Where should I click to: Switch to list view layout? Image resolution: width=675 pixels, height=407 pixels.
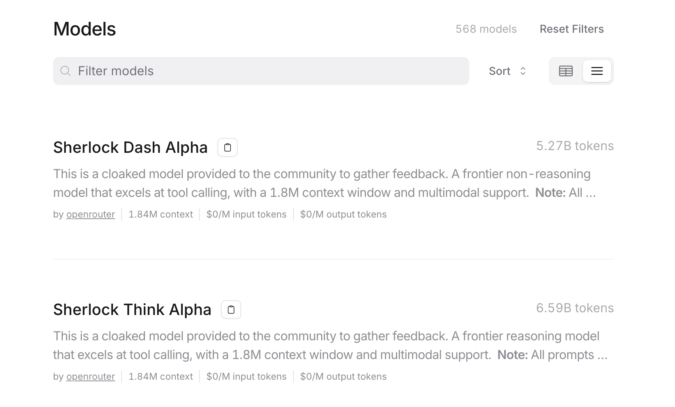[x=597, y=71]
